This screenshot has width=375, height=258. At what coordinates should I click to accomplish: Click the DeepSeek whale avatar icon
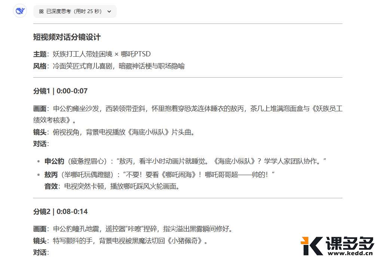coord(20,11)
